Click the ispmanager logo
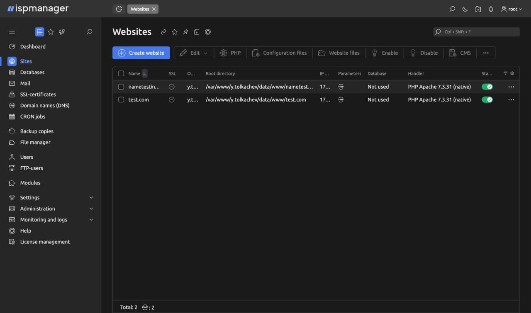This screenshot has height=313, width=531. coord(38,9)
